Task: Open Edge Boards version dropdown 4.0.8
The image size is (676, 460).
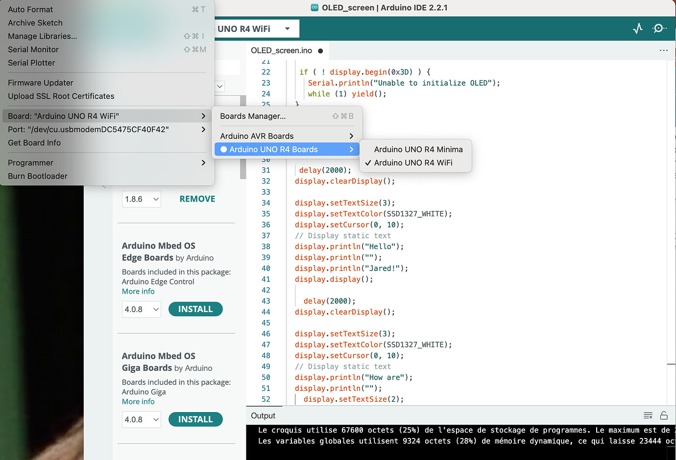Action: tap(141, 309)
